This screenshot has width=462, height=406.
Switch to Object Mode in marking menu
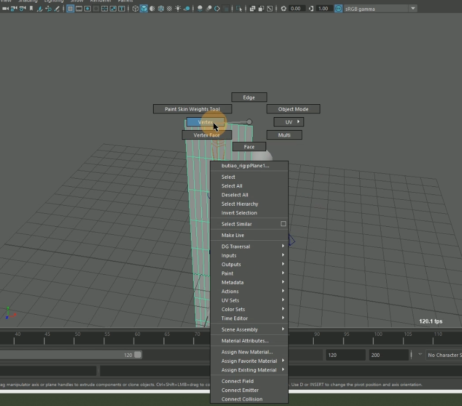click(x=293, y=109)
